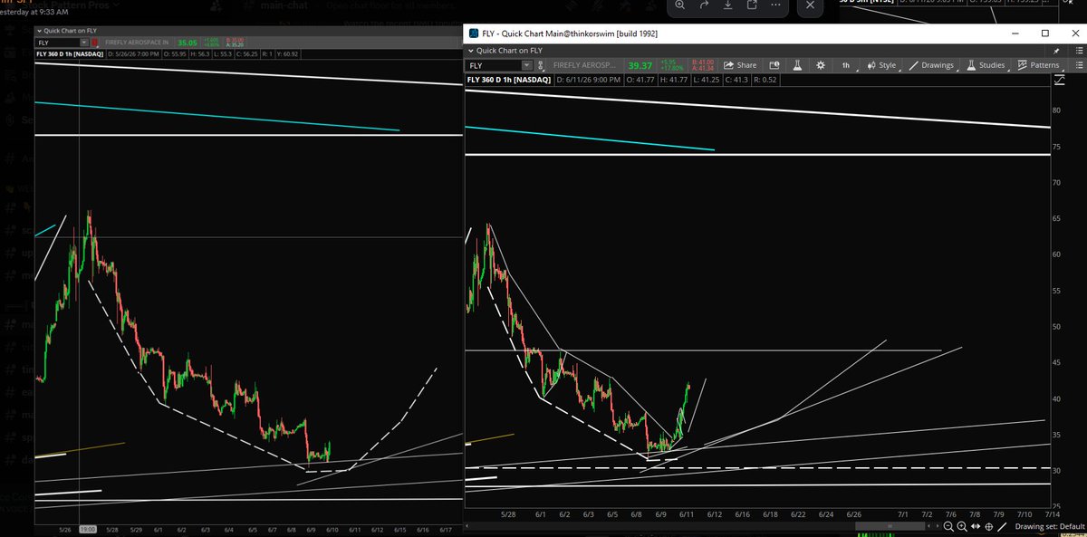This screenshot has height=537, width=1087.
Task: Click last price 39.37 in right chart
Action: click(x=640, y=65)
